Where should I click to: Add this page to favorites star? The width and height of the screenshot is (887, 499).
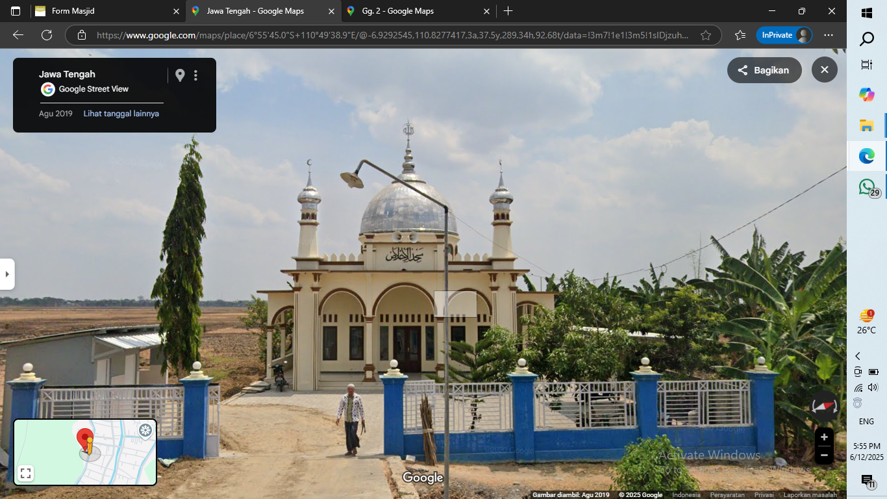(x=706, y=35)
